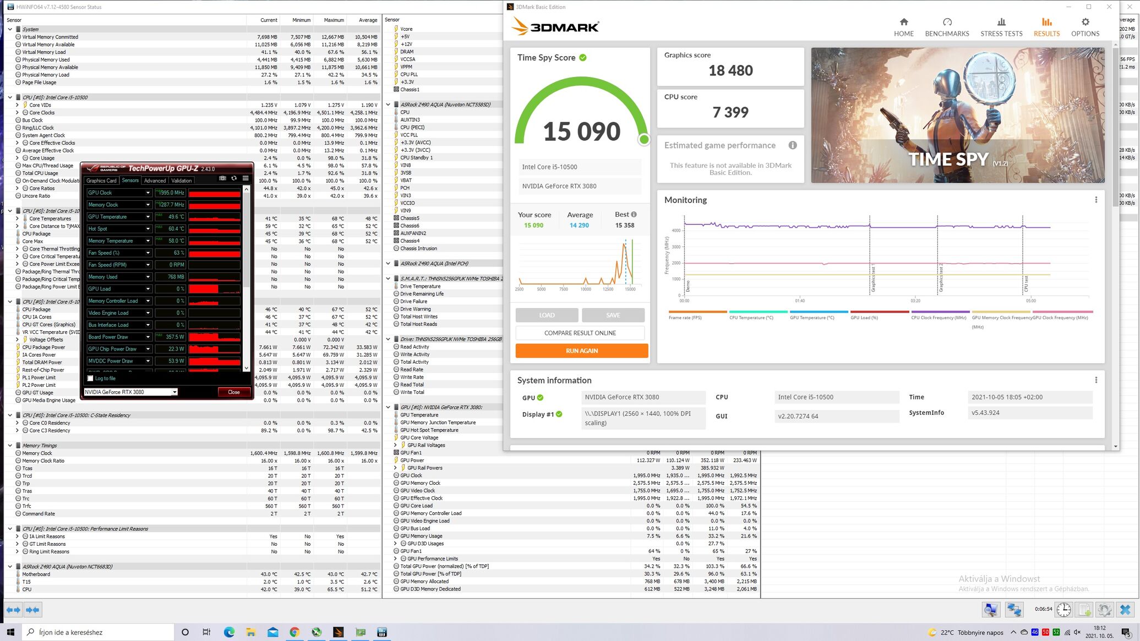This screenshot has width=1140, height=641.
Task: Open the Memory Clock sensor dropdown in GPU-Z
Action: [x=148, y=205]
